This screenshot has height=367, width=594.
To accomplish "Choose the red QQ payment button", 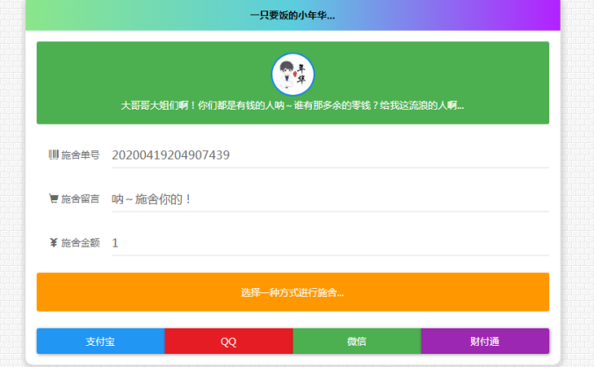I will (x=228, y=342).
